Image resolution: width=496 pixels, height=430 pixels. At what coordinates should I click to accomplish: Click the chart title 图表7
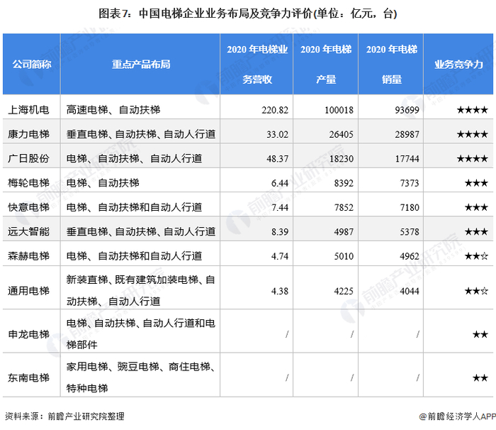click(x=248, y=13)
